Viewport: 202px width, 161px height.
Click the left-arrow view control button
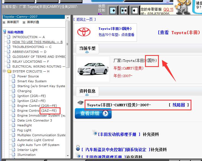coord(135,10)
